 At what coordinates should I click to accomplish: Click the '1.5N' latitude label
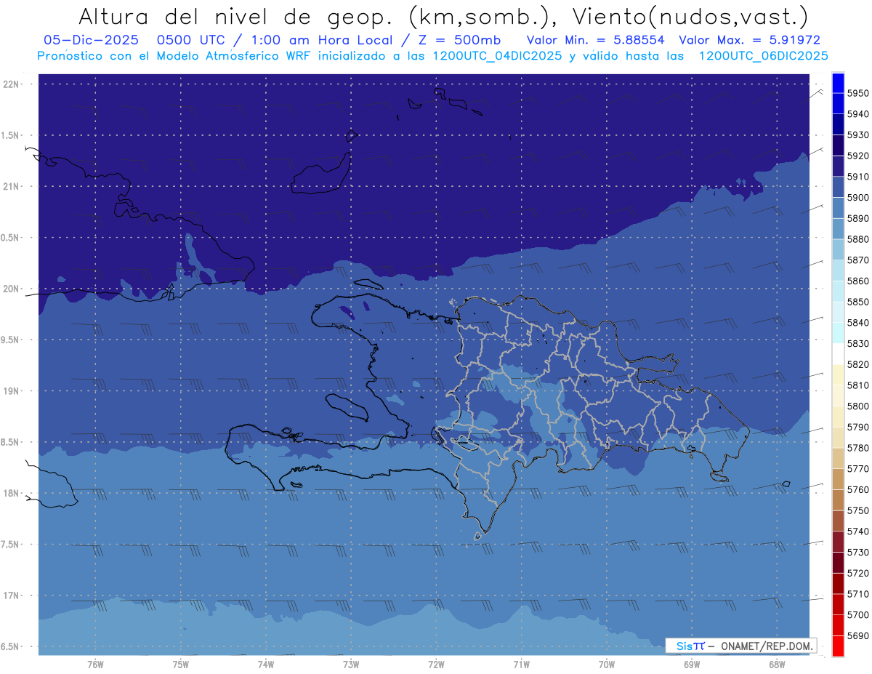pyautogui.click(x=11, y=135)
